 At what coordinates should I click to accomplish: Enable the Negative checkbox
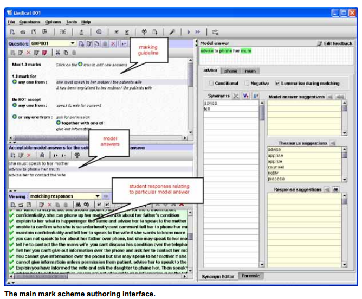247,83
